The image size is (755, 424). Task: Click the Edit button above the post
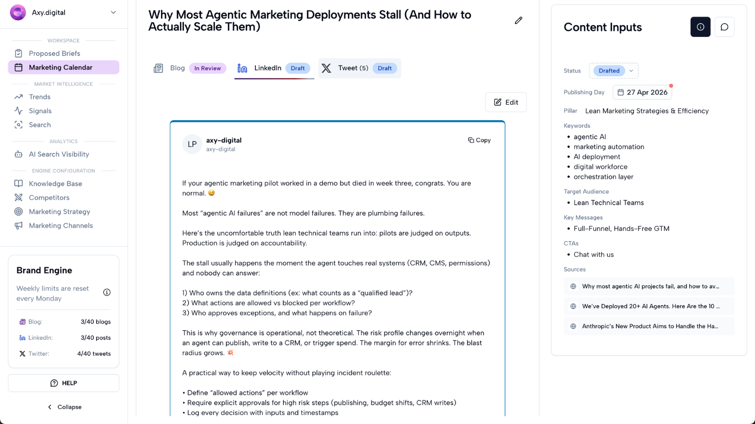(506, 102)
